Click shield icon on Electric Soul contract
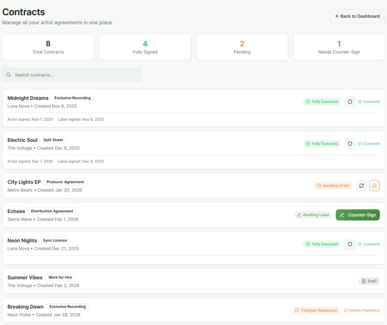The width and height of the screenshot is (387, 325). coord(350,144)
